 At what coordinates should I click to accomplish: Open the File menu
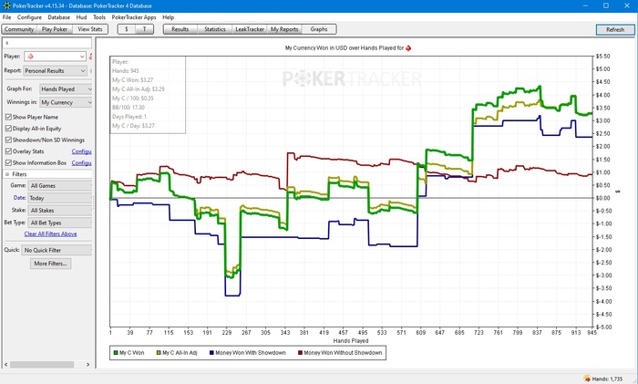tap(7, 17)
